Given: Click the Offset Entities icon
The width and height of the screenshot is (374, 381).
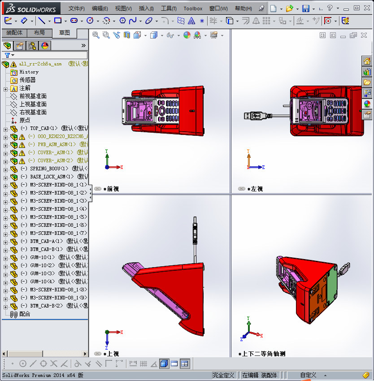Looking at the screenshot, I should point(246,21).
